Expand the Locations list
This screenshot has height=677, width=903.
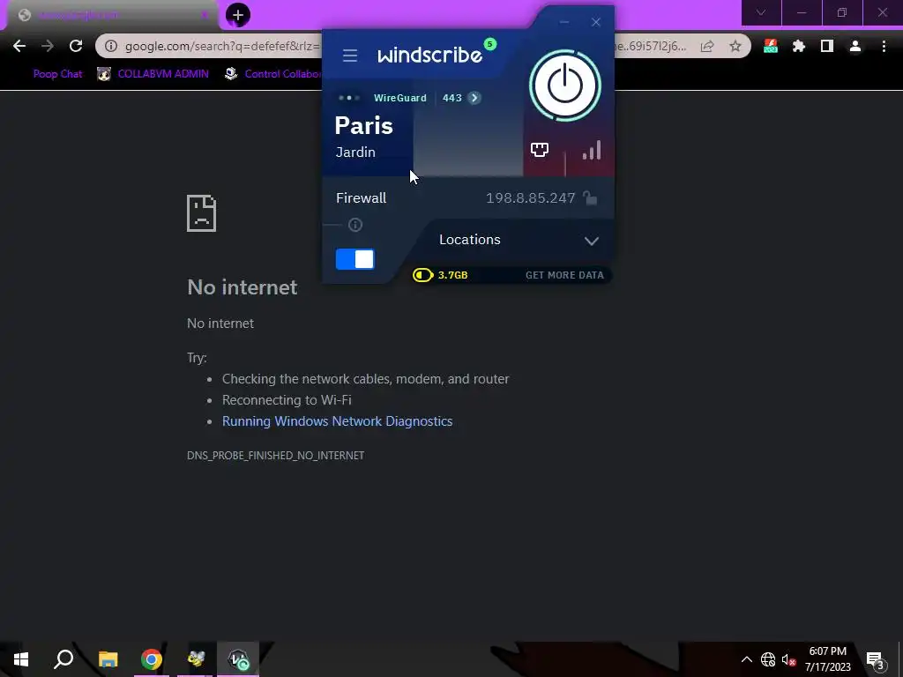tap(592, 241)
